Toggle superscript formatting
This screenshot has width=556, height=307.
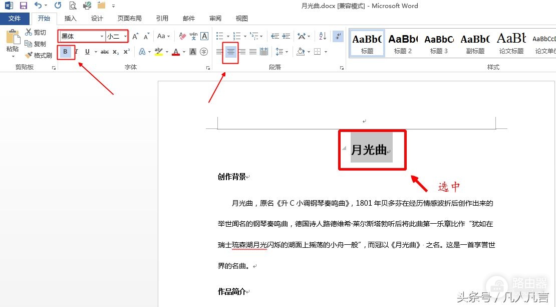pyautogui.click(x=127, y=52)
